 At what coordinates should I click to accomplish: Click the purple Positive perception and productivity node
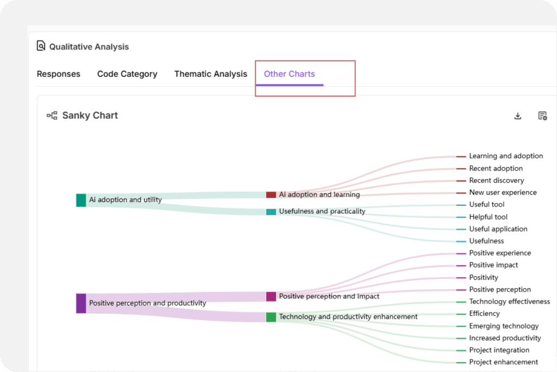(81, 303)
